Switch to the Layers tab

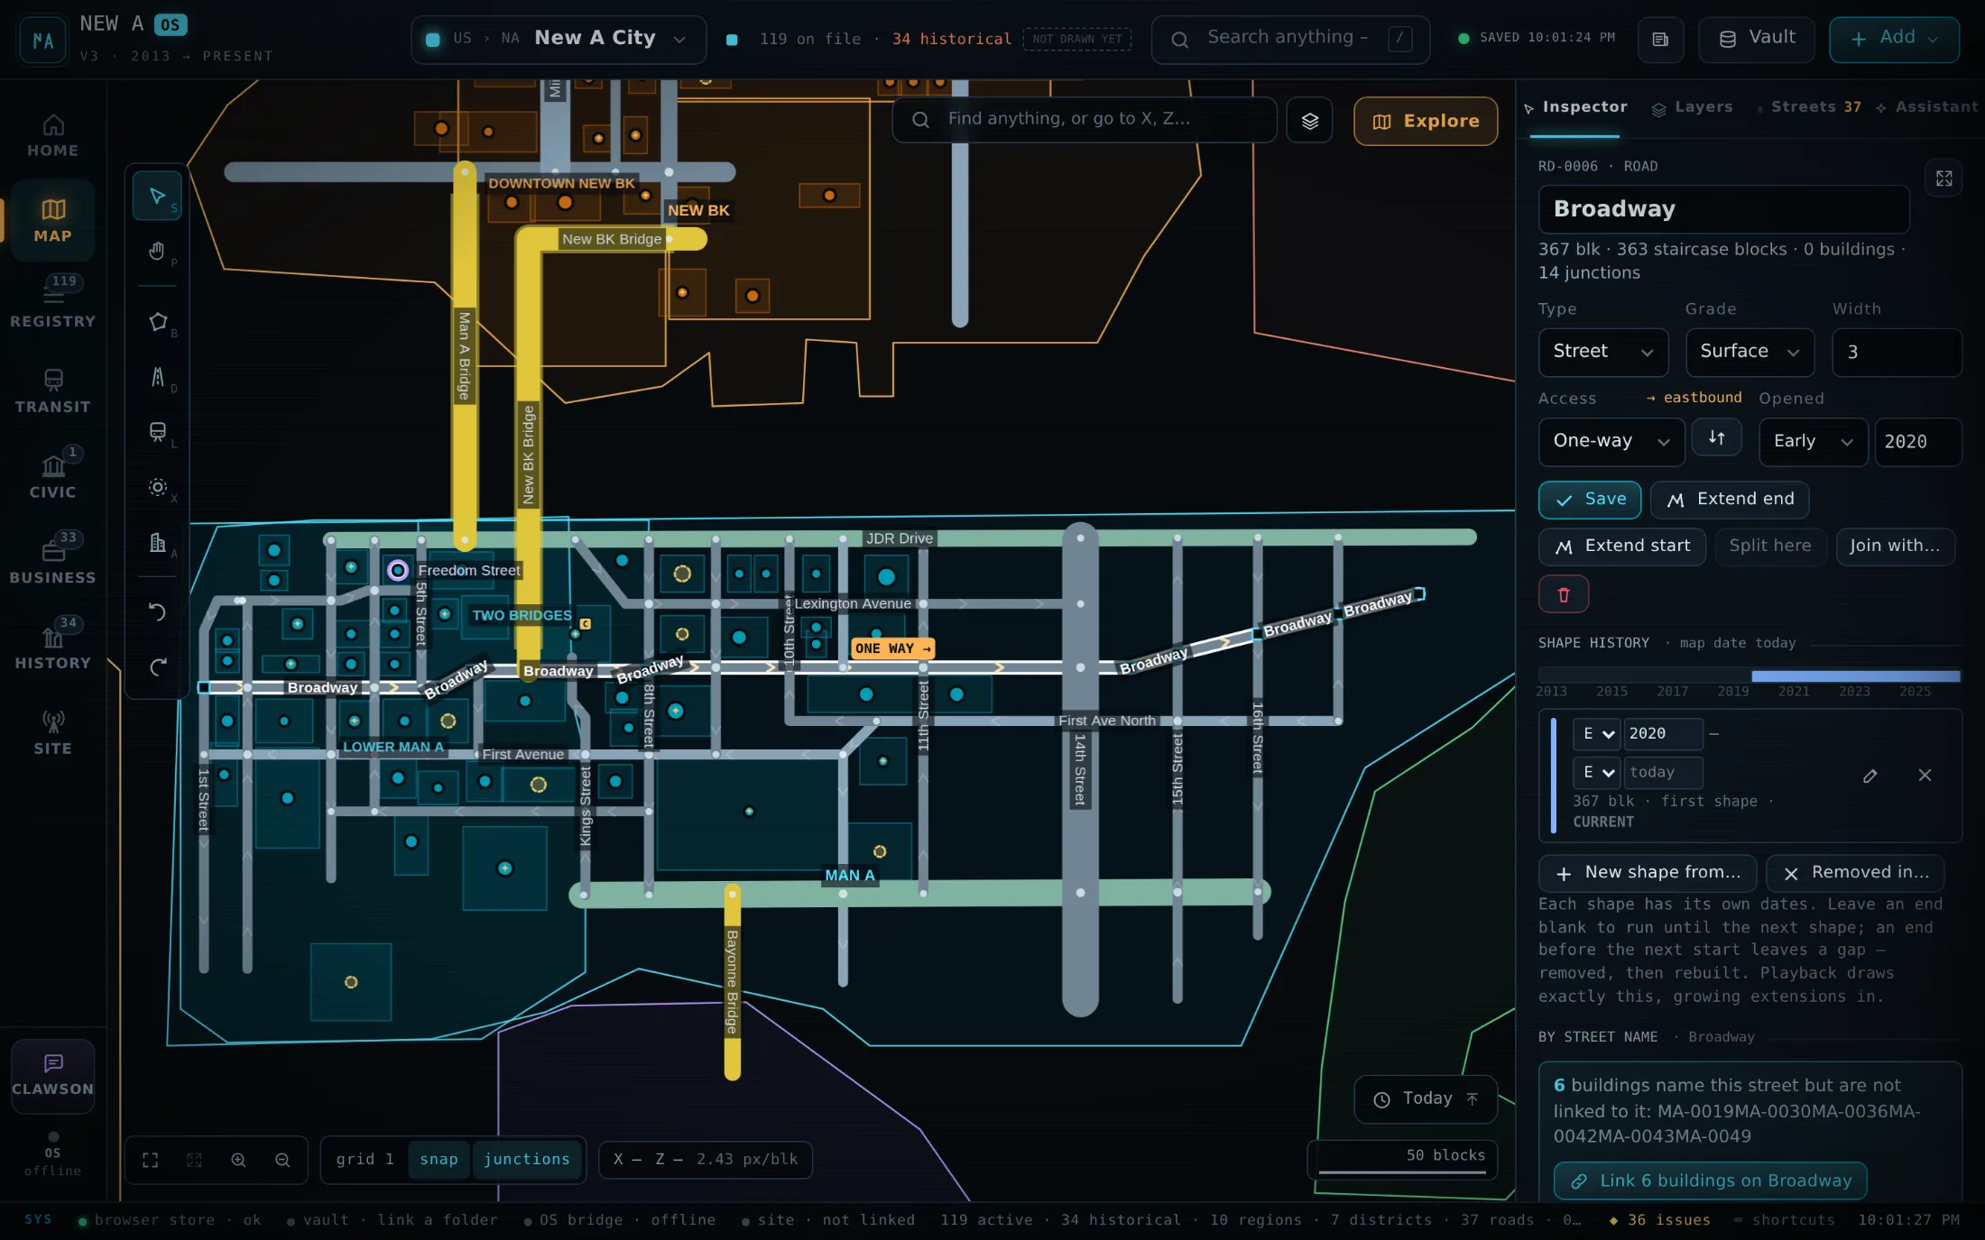[x=1693, y=107]
